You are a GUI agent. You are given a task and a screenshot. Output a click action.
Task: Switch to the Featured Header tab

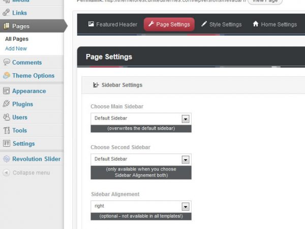point(112,24)
